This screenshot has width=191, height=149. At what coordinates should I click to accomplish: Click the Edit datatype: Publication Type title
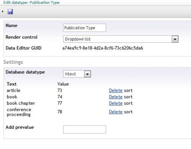tap(31, 2)
